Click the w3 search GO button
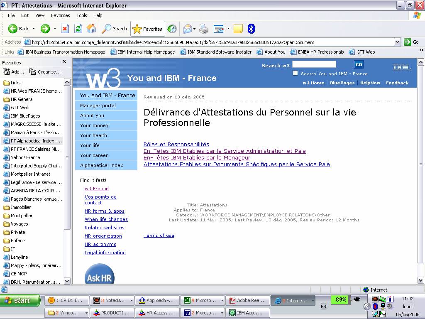Image resolution: width=425 pixels, height=319 pixels. click(359, 64)
